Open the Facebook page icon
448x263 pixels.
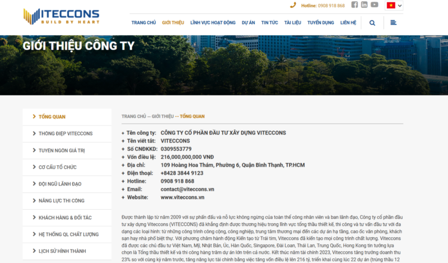[354, 4]
